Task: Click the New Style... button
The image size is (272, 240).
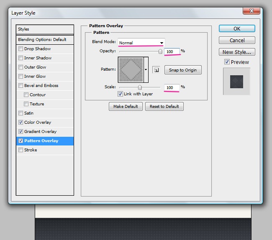Action: pyautogui.click(x=237, y=52)
